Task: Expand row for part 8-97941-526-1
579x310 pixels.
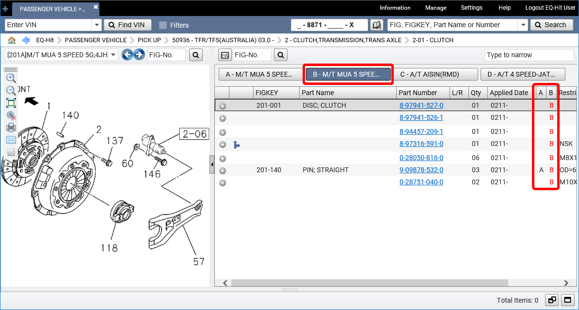Action: 223,118
